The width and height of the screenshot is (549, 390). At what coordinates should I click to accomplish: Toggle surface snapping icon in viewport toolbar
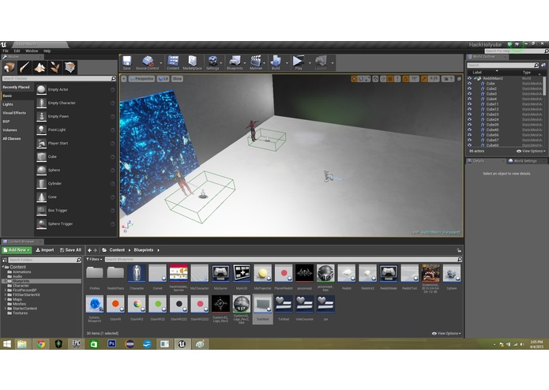[383, 79]
